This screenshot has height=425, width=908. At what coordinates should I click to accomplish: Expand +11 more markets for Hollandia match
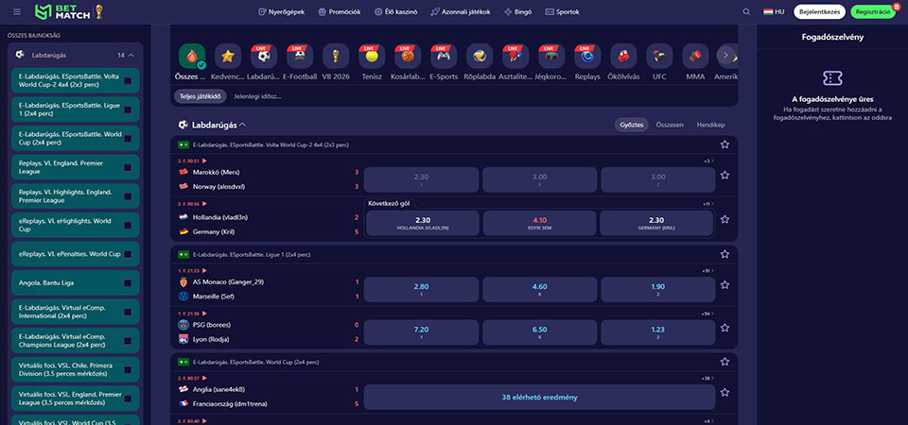[707, 204]
